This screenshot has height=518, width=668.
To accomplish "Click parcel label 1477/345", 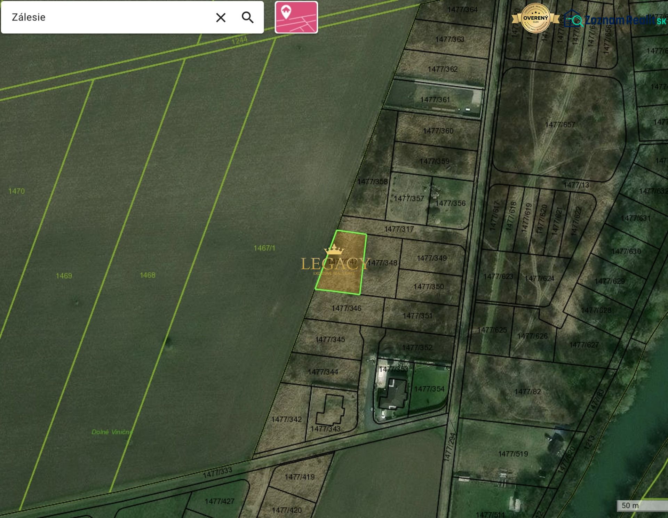I will (x=330, y=340).
